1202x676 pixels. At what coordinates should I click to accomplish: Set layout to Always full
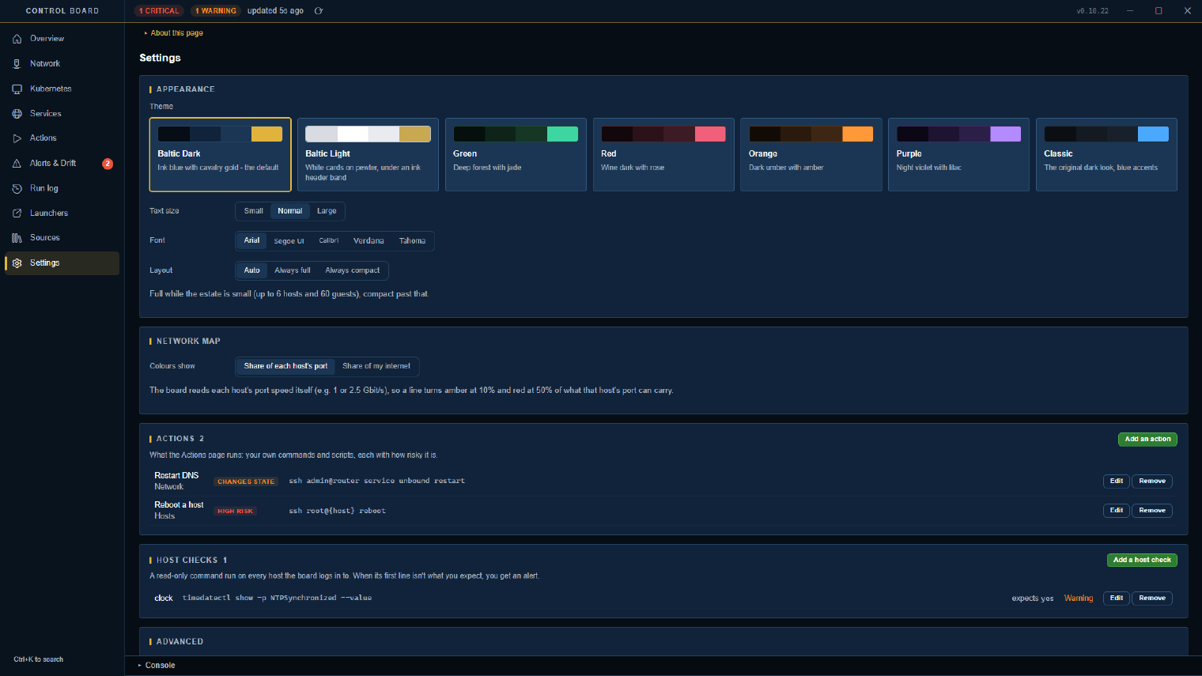coord(293,270)
